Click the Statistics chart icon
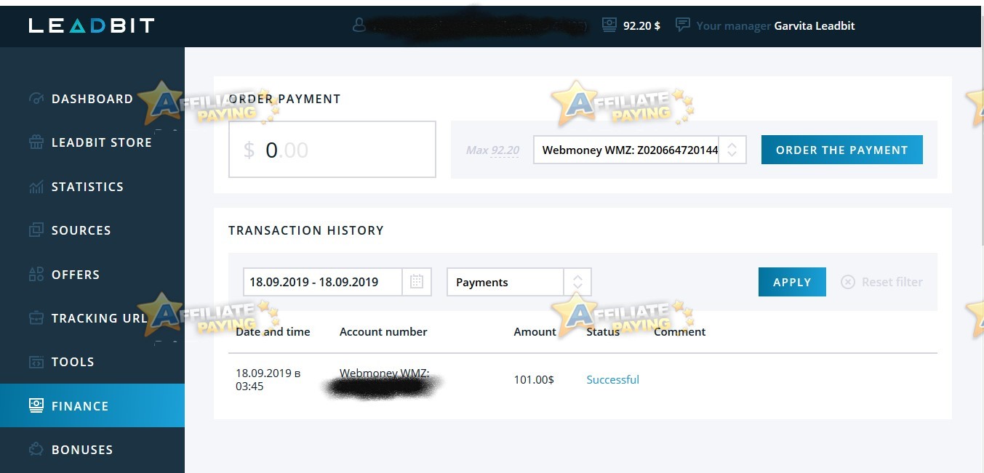 coord(36,187)
